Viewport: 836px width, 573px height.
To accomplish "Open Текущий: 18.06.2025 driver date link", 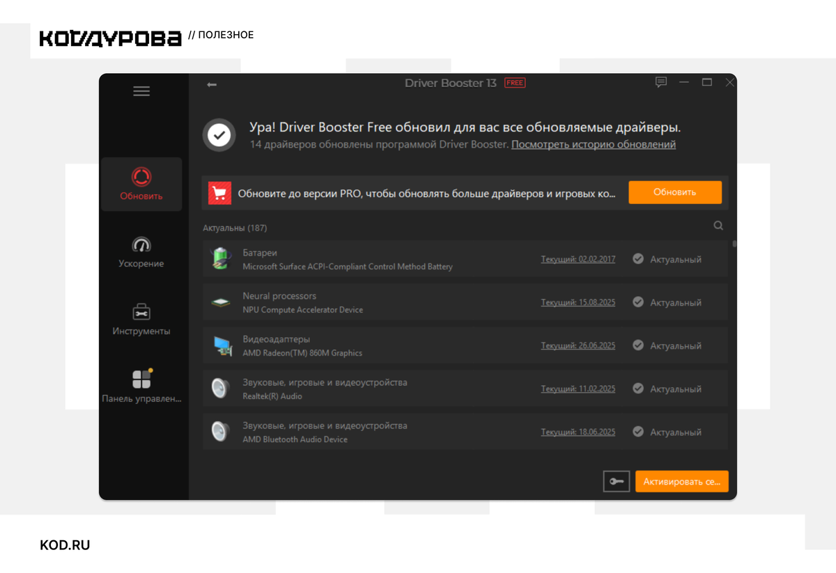I will [578, 432].
